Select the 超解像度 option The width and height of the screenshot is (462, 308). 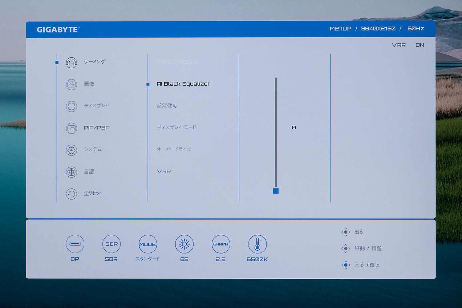(x=167, y=106)
